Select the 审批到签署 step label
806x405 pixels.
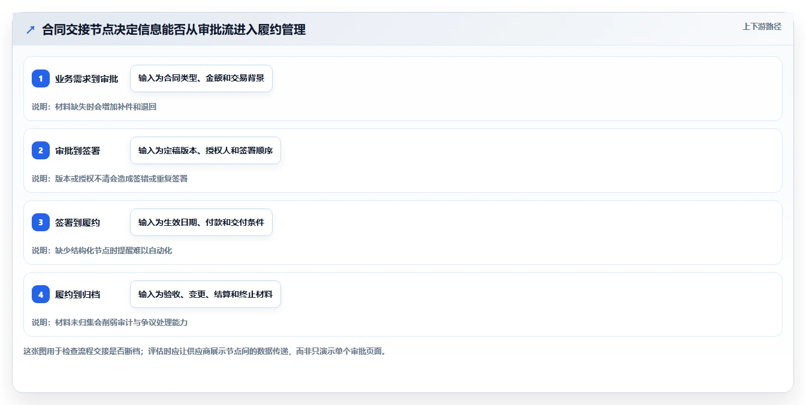click(78, 150)
